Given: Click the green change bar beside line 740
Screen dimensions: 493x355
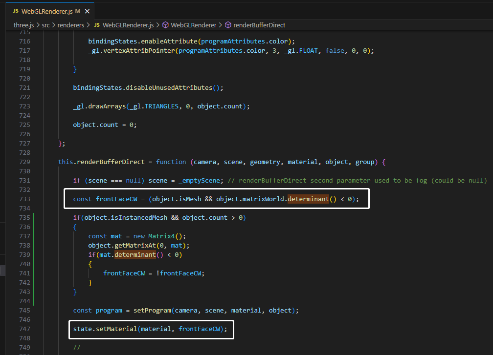Looking at the screenshot, I should 34,264.
